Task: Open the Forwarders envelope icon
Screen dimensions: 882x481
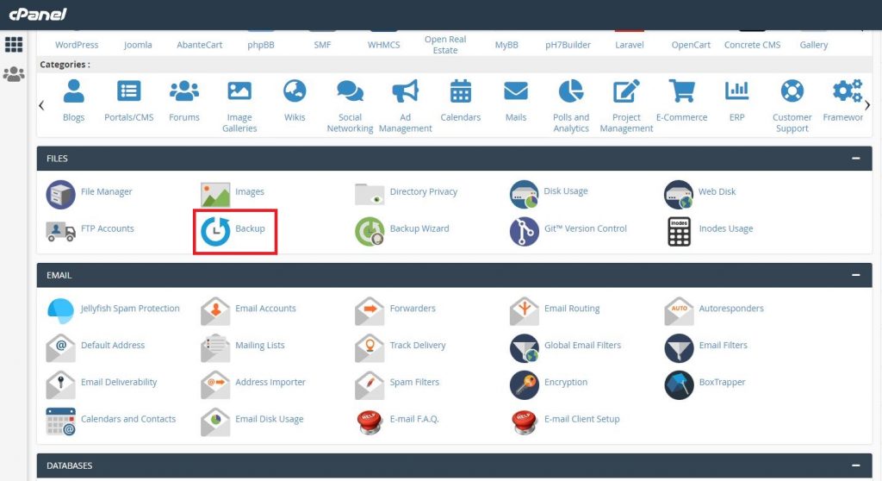Action: tap(370, 311)
